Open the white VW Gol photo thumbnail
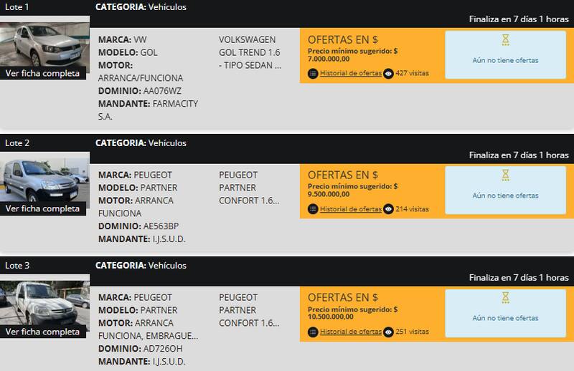Image resolution: width=574 pixels, height=371 pixels. pyautogui.click(x=44, y=44)
